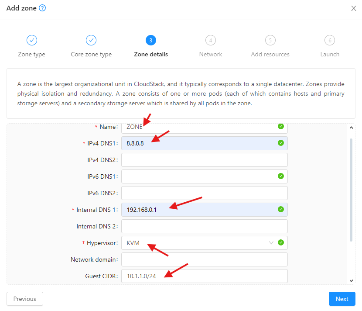Focus the empty IPv6 DNS2 field
This screenshot has width=362, height=311.
(204, 193)
